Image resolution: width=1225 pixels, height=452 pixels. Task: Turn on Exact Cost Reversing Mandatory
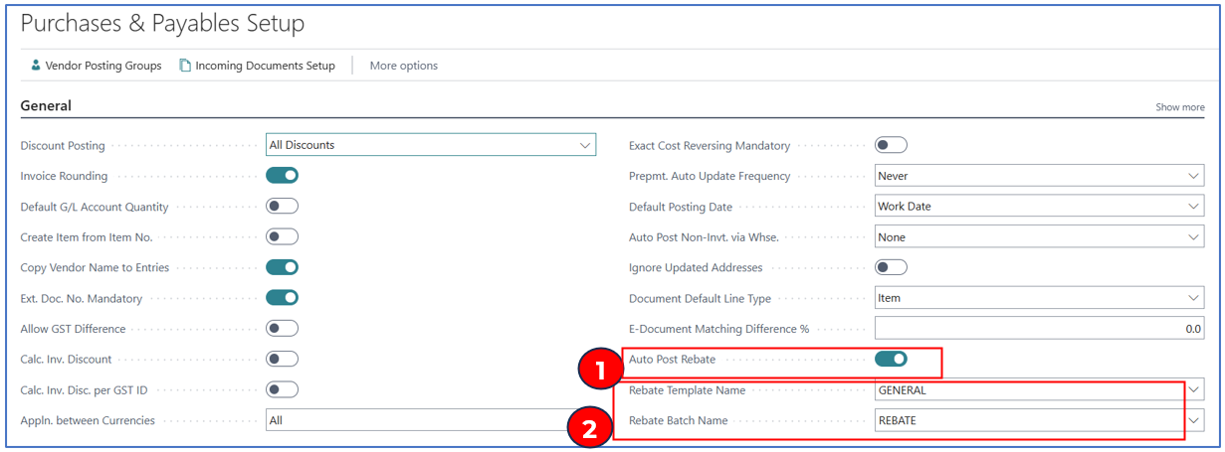coord(891,145)
